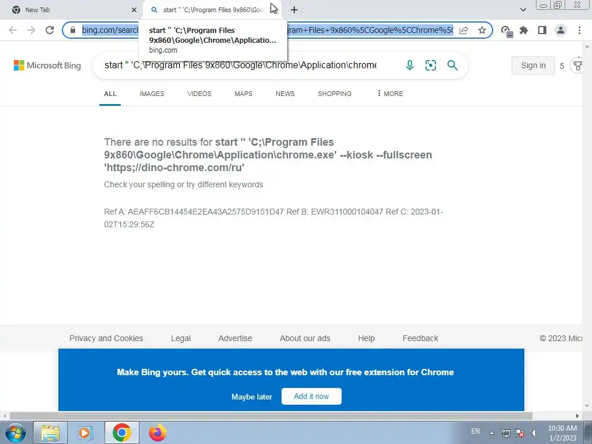Screen dimensions: 592x444
Task: Launch Firefox from the taskbar
Action: (157, 432)
